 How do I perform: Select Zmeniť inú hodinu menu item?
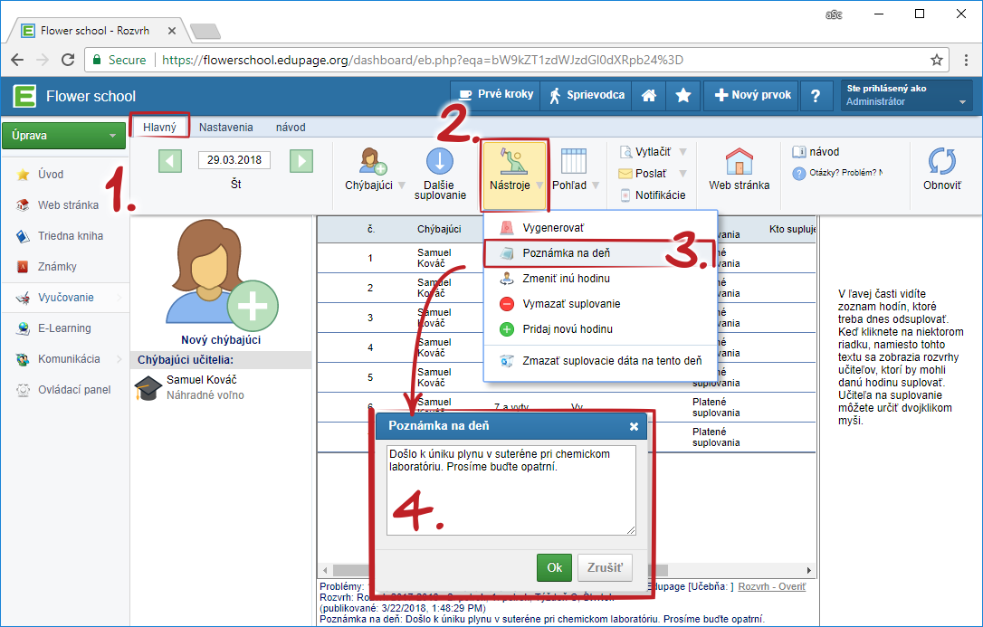point(601,279)
